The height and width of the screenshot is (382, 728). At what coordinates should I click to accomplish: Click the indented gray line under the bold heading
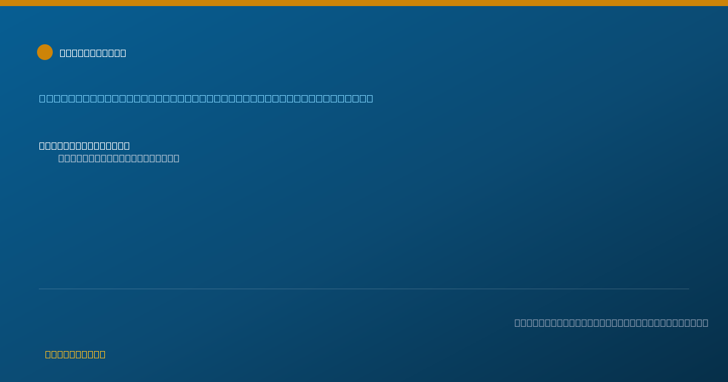point(119,158)
